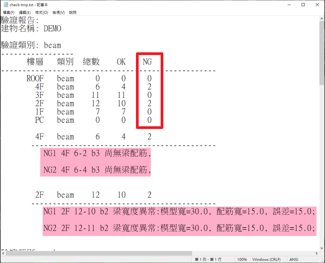The image size is (325, 263).
Task: Minimize the Notepad window
Action: 288,5
